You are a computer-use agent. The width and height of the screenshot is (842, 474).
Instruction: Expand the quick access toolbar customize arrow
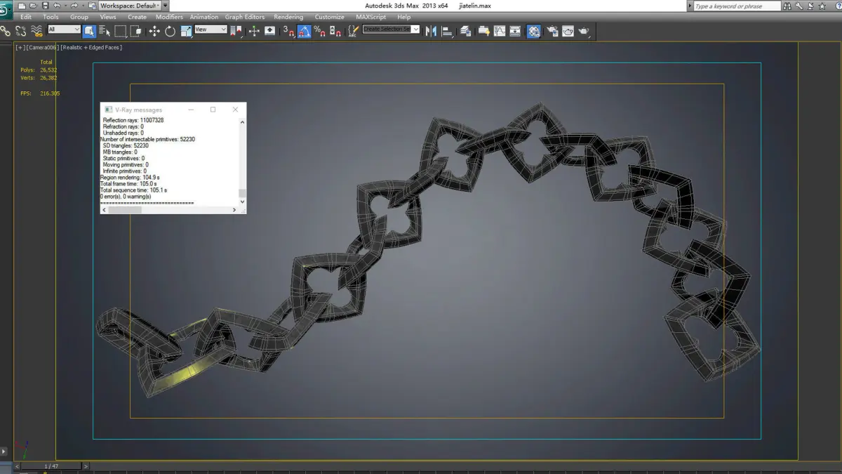click(166, 6)
